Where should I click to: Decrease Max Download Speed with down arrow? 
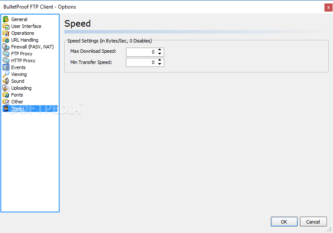(160, 54)
